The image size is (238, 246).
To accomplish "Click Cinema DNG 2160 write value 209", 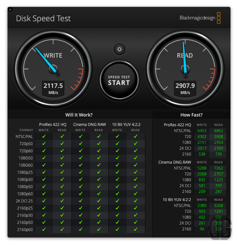I will click(202, 192).
